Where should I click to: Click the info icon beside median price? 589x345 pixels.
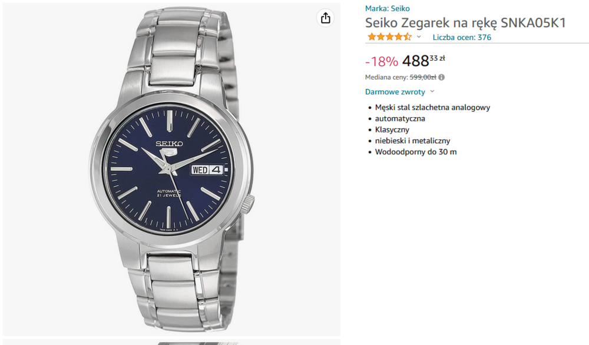point(441,77)
